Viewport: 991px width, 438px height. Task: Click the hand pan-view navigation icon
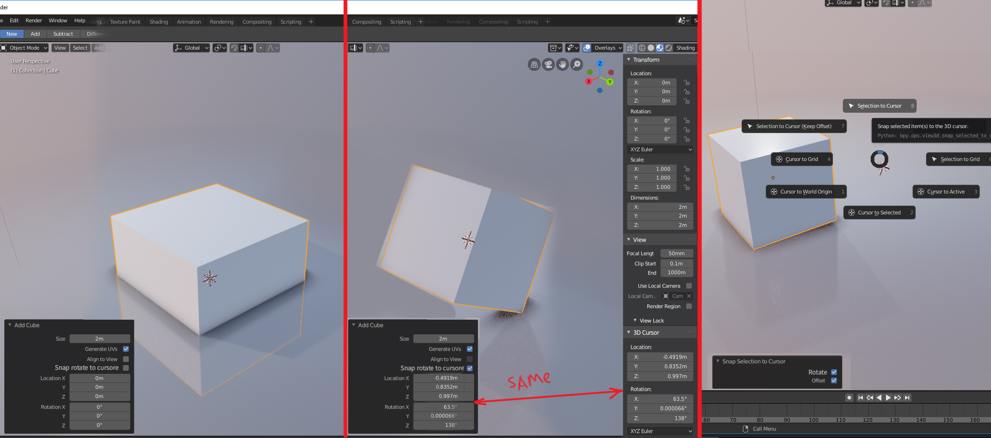point(563,64)
